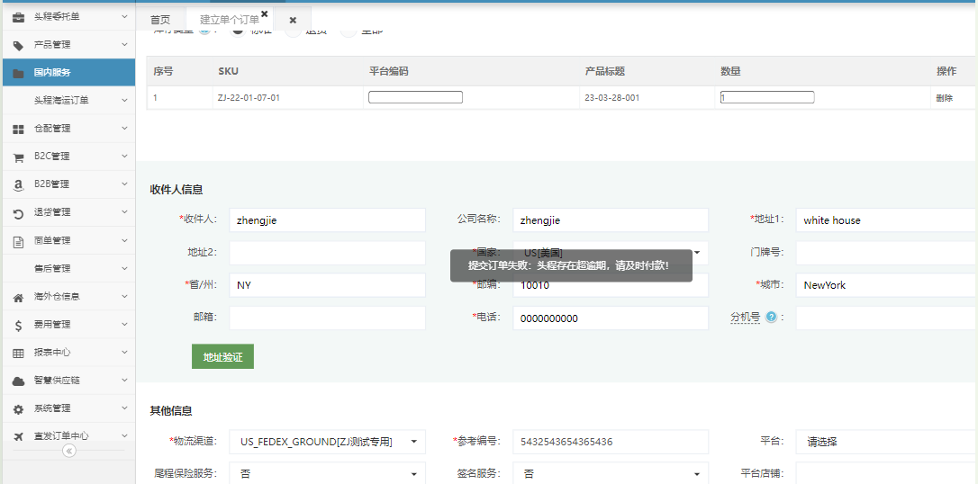Expand the 头程委托单 menu

[125, 17]
